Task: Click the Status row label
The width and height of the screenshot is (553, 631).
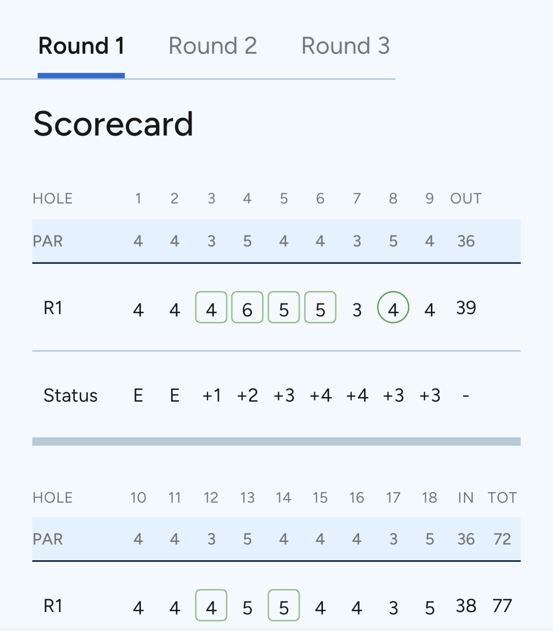Action: coord(70,395)
